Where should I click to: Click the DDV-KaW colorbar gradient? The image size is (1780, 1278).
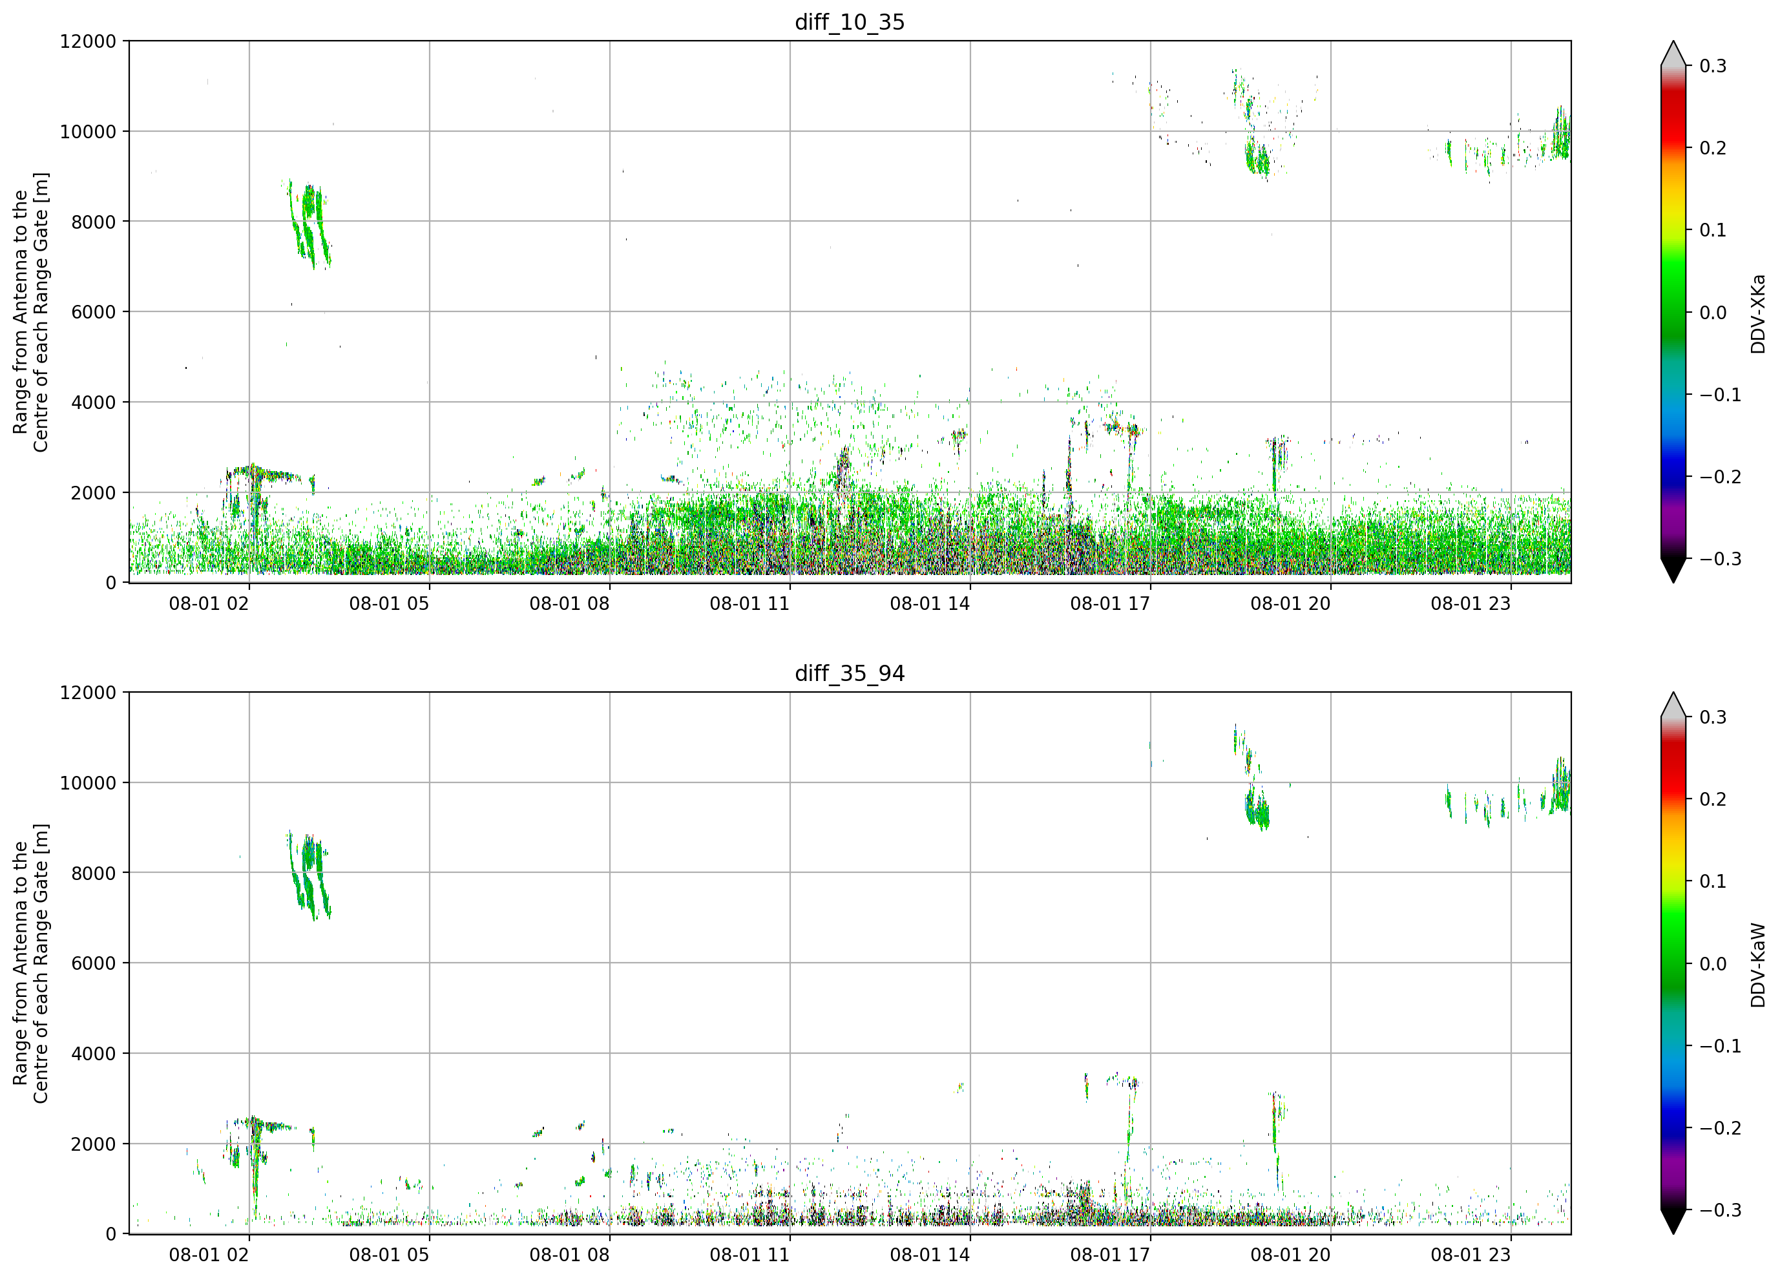pos(1673,963)
